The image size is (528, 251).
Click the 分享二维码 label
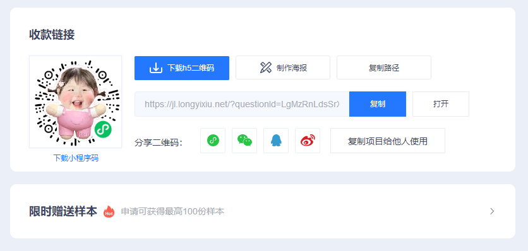(159, 143)
